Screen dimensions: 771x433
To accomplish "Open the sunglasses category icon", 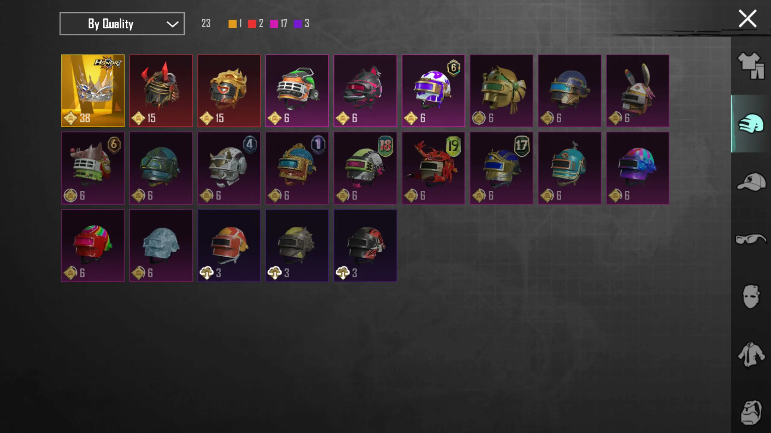I will pyautogui.click(x=751, y=239).
